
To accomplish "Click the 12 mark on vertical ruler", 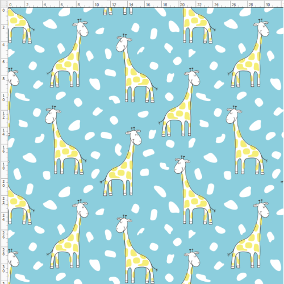I will coord(3,115).
